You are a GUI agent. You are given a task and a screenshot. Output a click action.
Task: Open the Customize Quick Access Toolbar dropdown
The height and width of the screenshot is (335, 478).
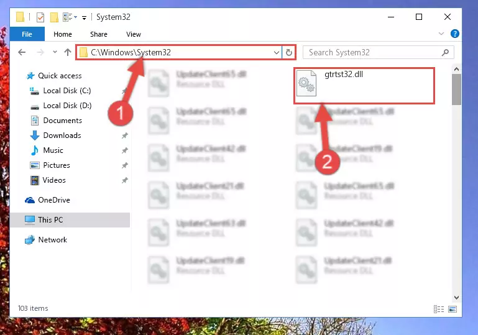pos(84,17)
